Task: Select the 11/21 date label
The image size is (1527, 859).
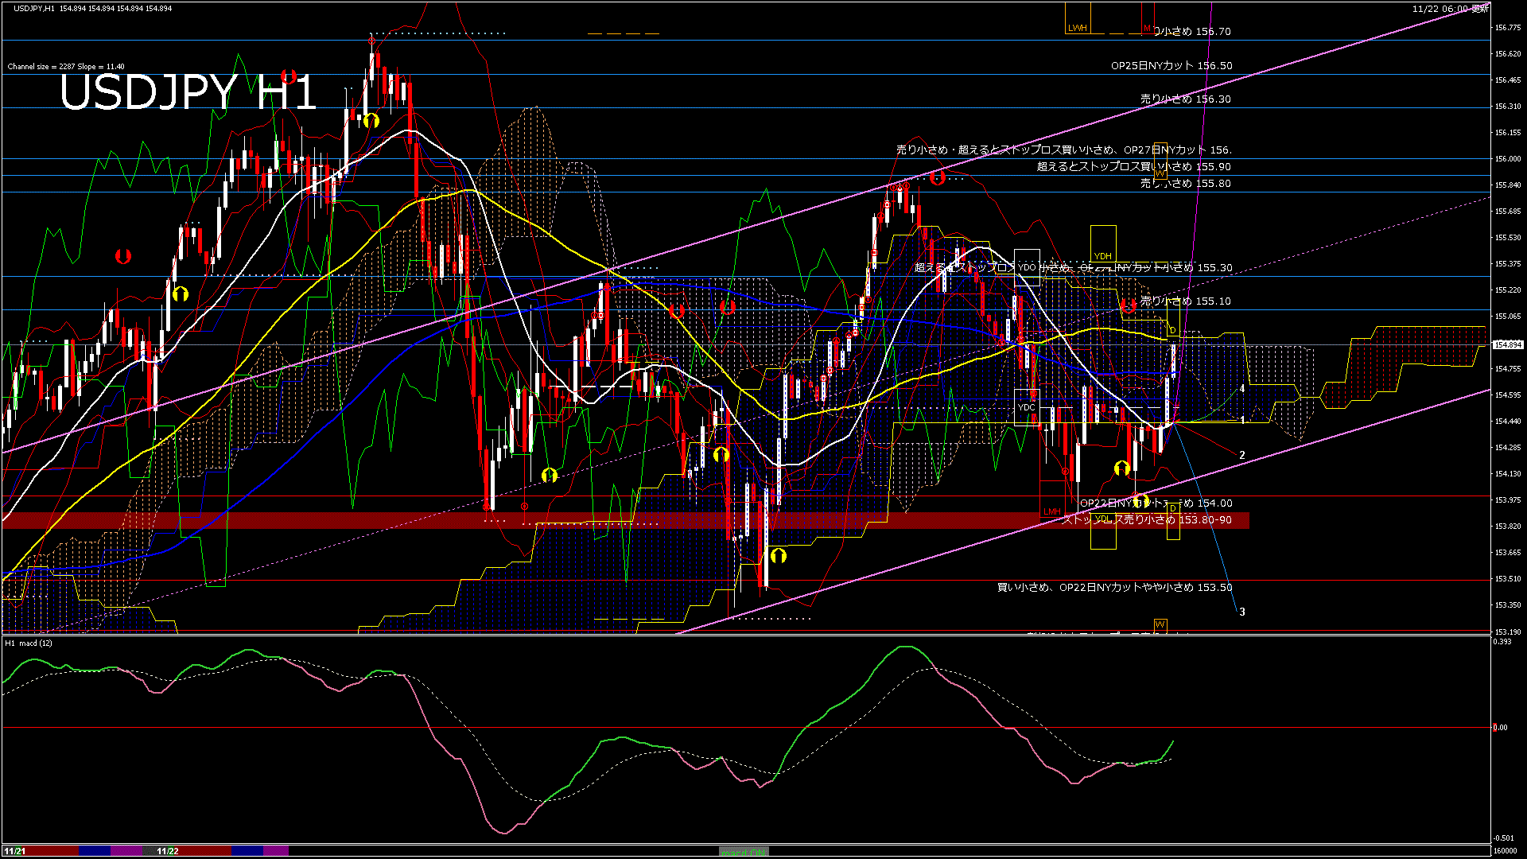Action: click(14, 851)
